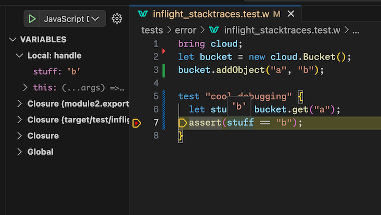Click the yellow execution pointer arrow on line 7

click(x=183, y=123)
